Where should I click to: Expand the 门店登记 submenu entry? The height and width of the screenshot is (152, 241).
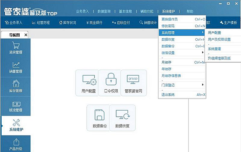182,85
